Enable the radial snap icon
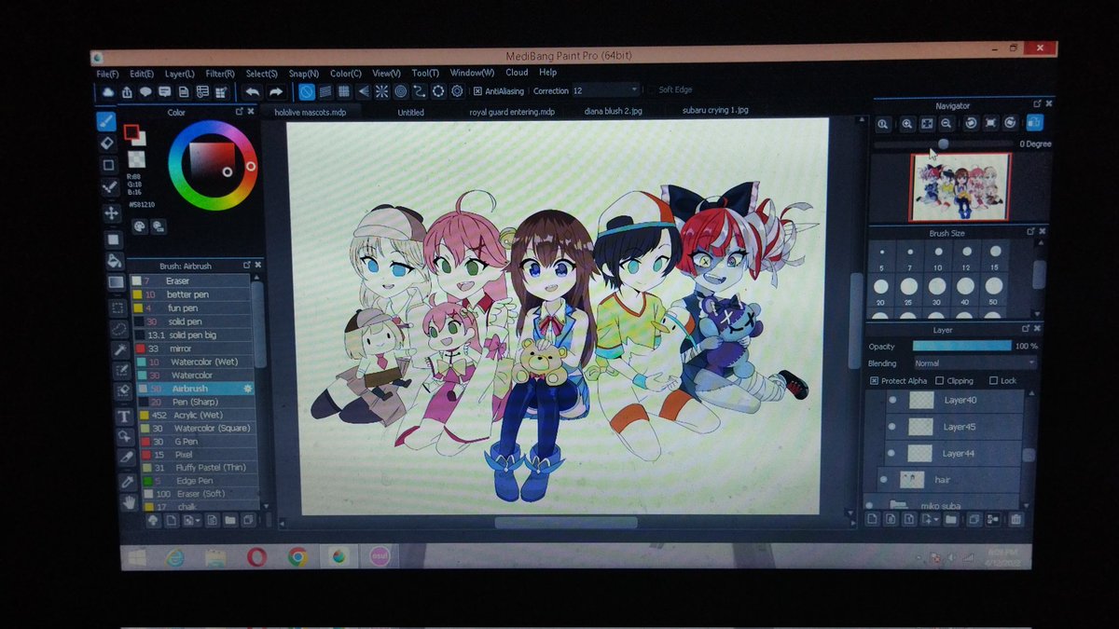Viewport: 1119px width, 629px height. tap(381, 91)
